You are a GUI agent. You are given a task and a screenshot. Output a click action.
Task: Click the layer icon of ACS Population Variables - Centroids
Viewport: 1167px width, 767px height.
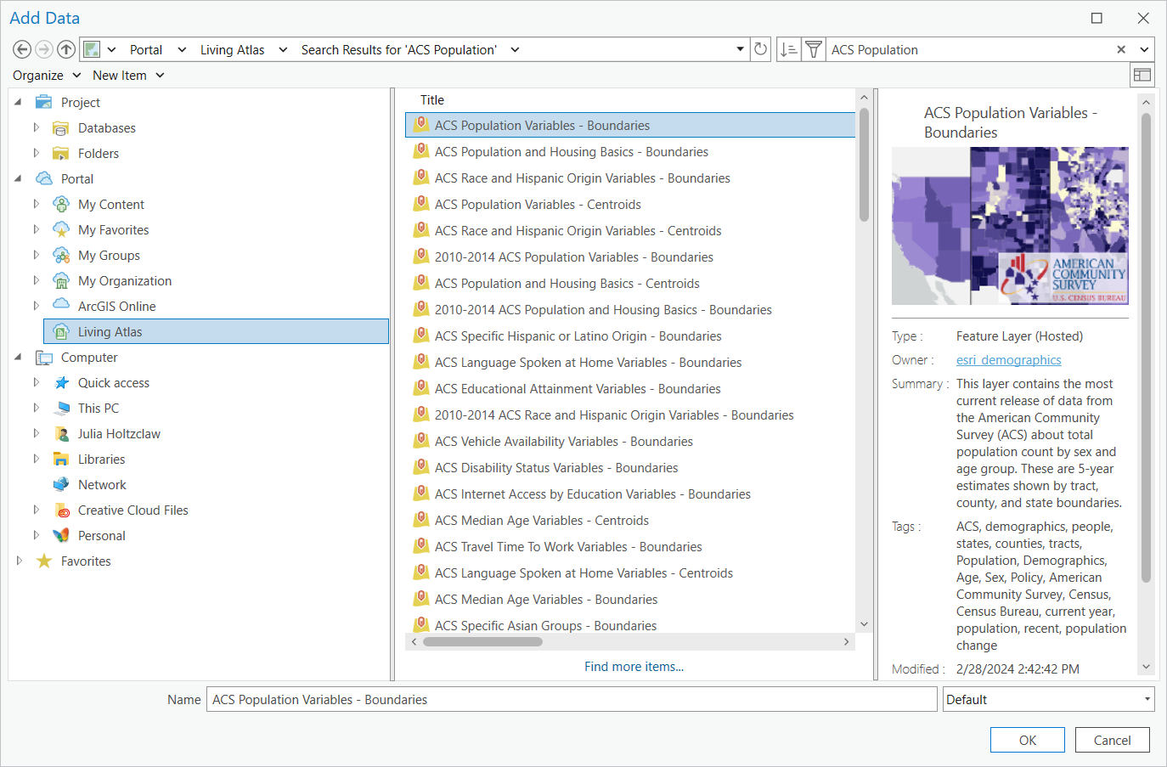coord(420,204)
